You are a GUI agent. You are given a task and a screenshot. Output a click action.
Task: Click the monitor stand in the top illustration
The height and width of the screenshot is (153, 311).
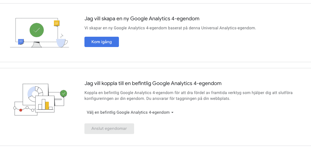(37, 45)
